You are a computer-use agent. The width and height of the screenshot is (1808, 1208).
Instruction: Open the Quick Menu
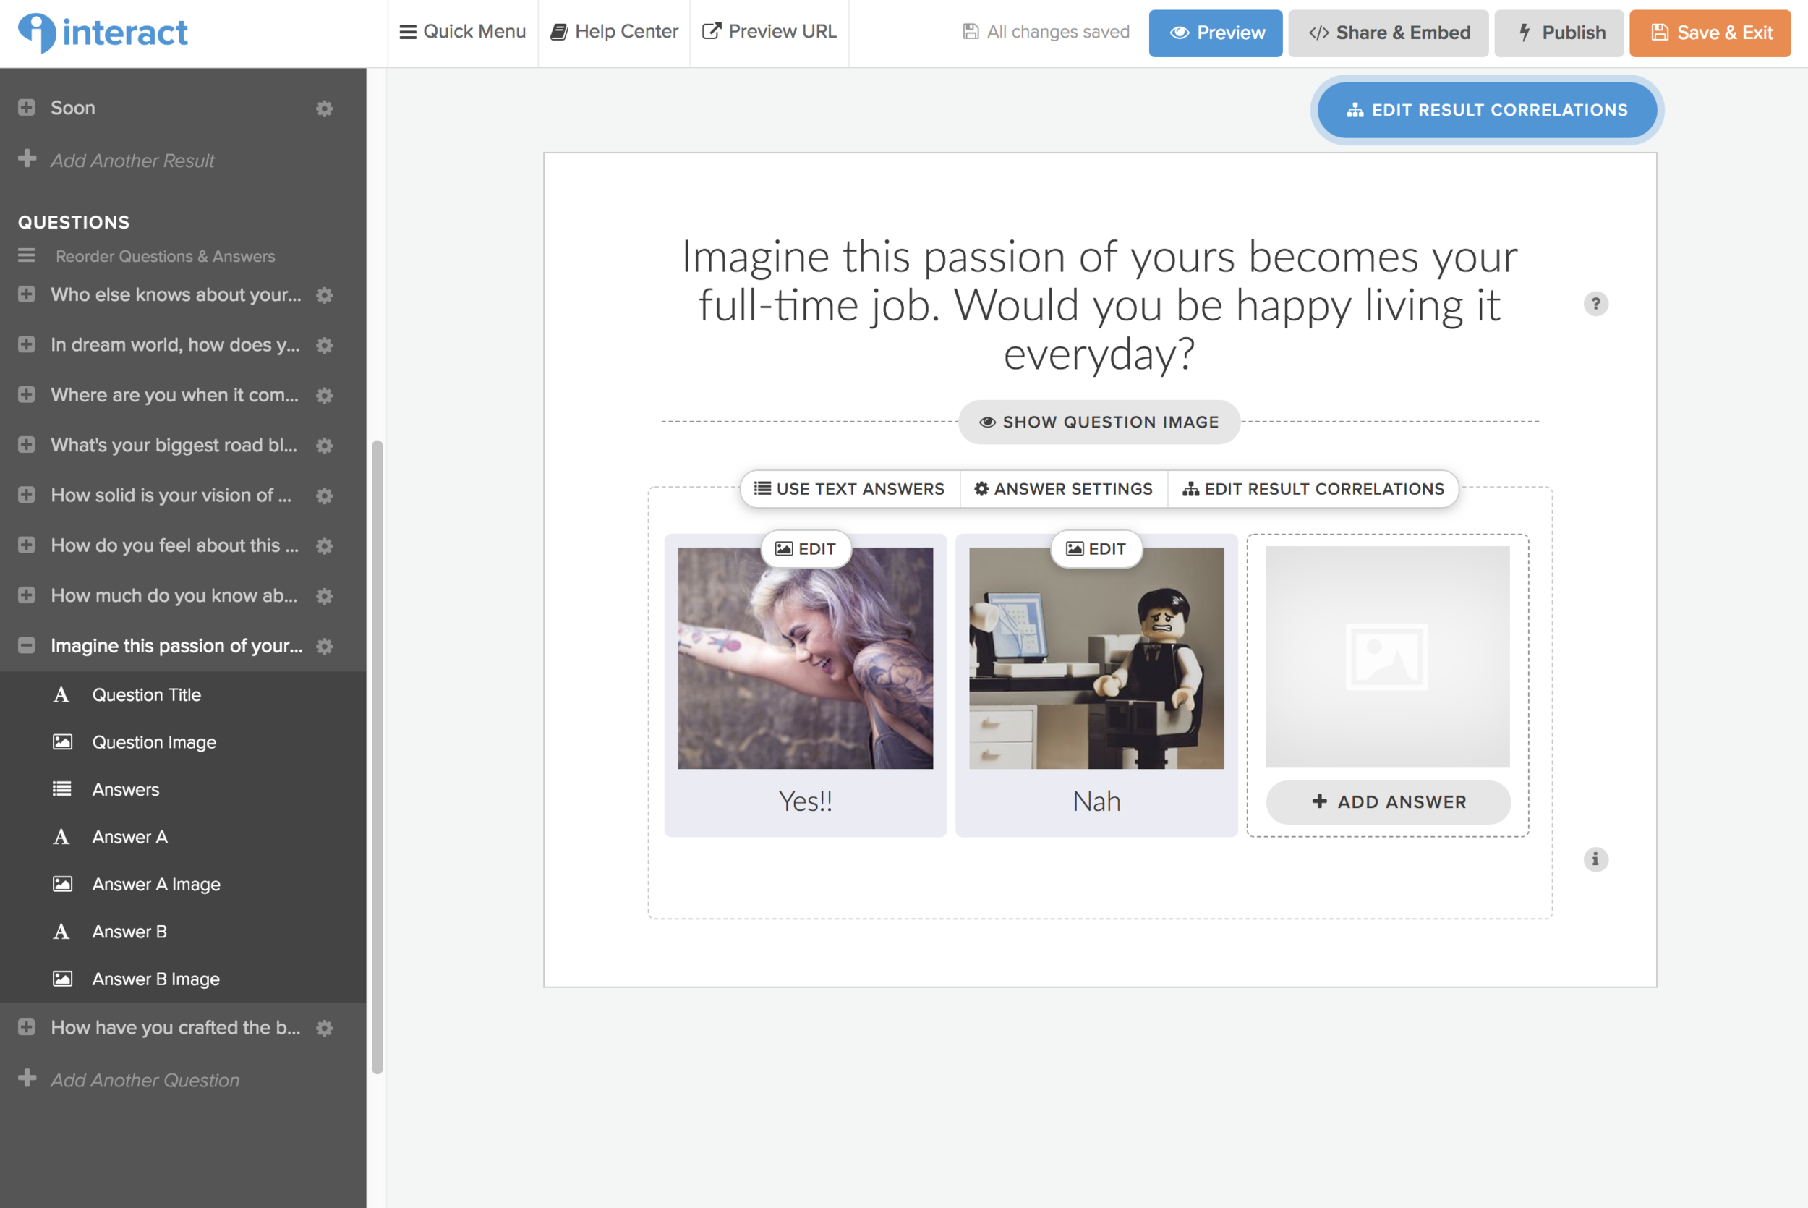[463, 32]
